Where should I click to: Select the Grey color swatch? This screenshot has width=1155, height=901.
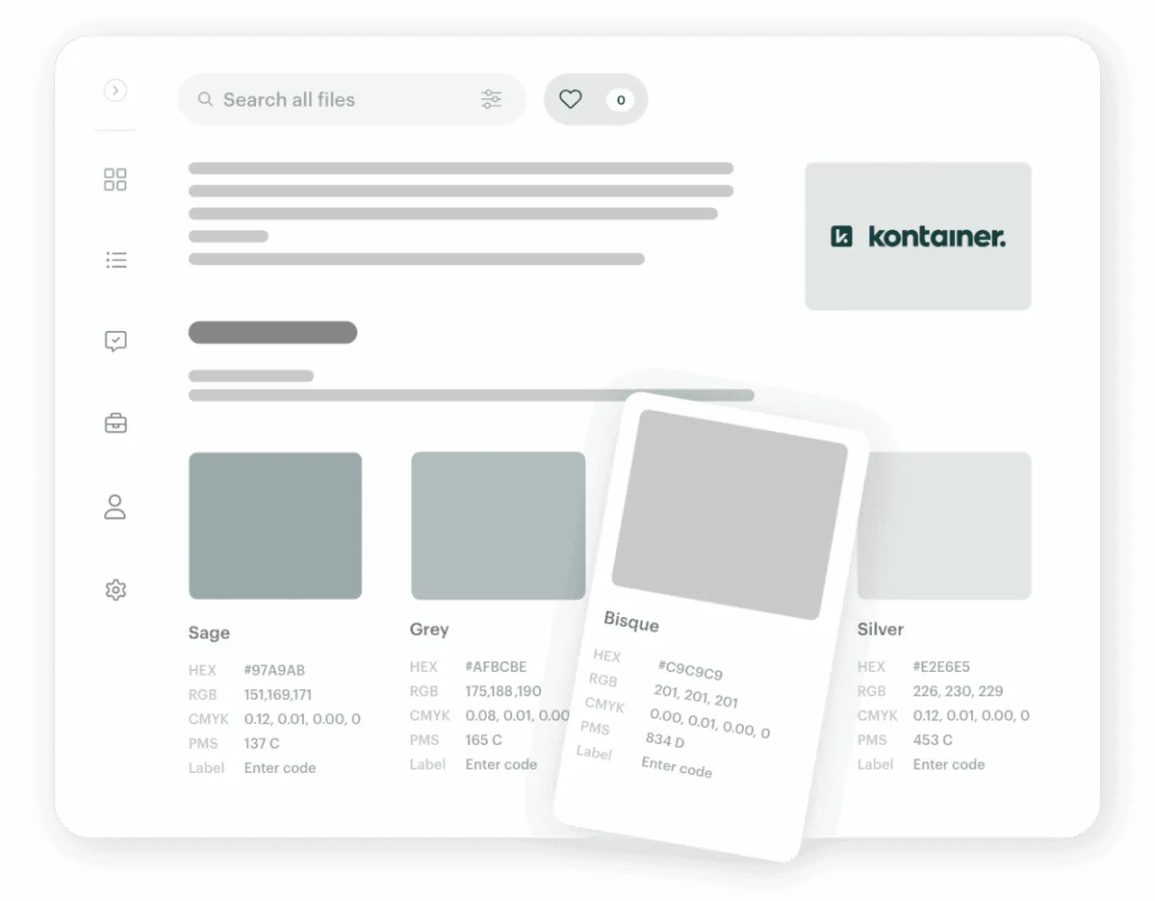(498, 526)
